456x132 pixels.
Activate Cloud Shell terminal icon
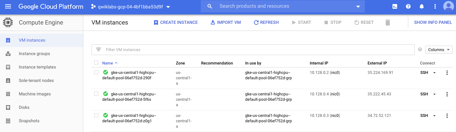click(395, 6)
